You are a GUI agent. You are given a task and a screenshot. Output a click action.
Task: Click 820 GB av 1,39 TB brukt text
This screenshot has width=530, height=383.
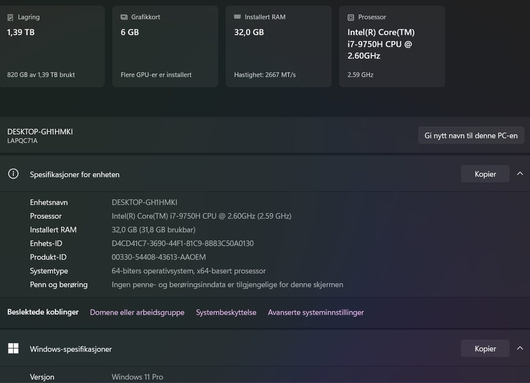click(41, 75)
